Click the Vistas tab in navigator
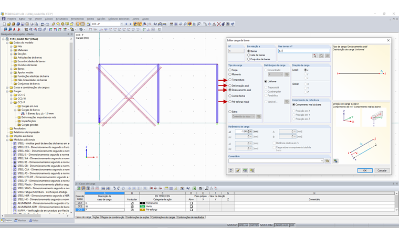399x239 pixels. [x=34, y=221]
